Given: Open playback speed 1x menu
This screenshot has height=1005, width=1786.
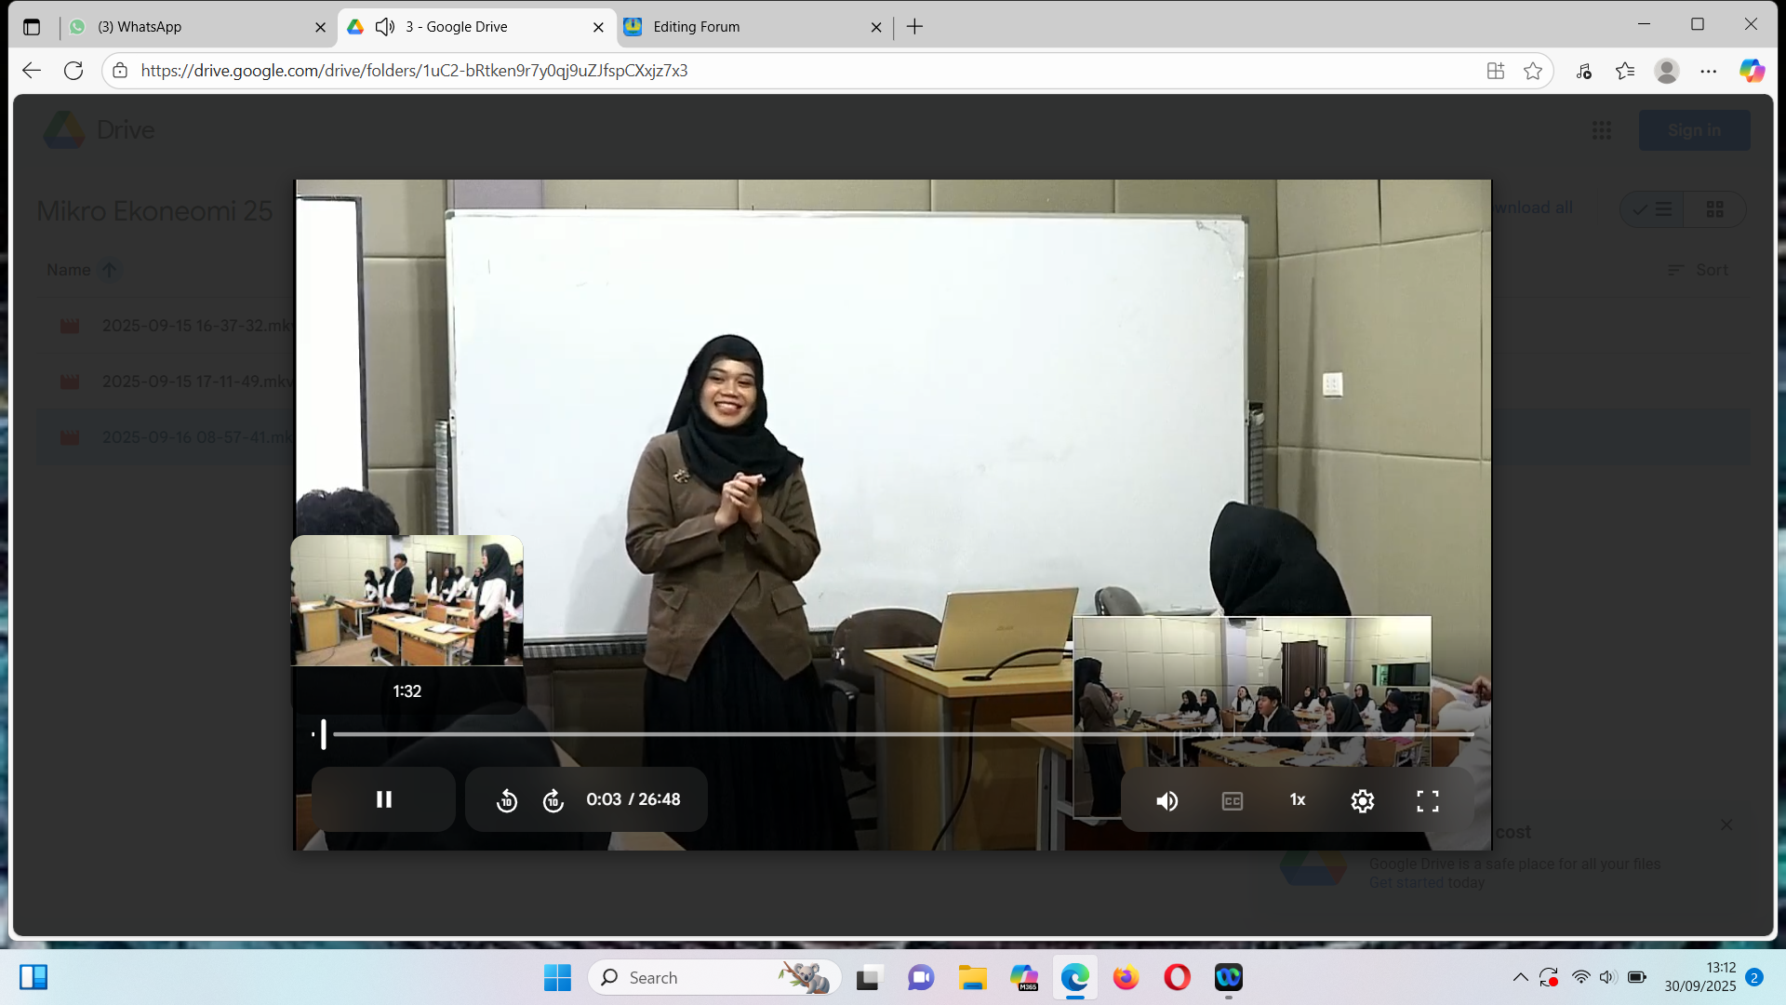Looking at the screenshot, I should (x=1297, y=800).
